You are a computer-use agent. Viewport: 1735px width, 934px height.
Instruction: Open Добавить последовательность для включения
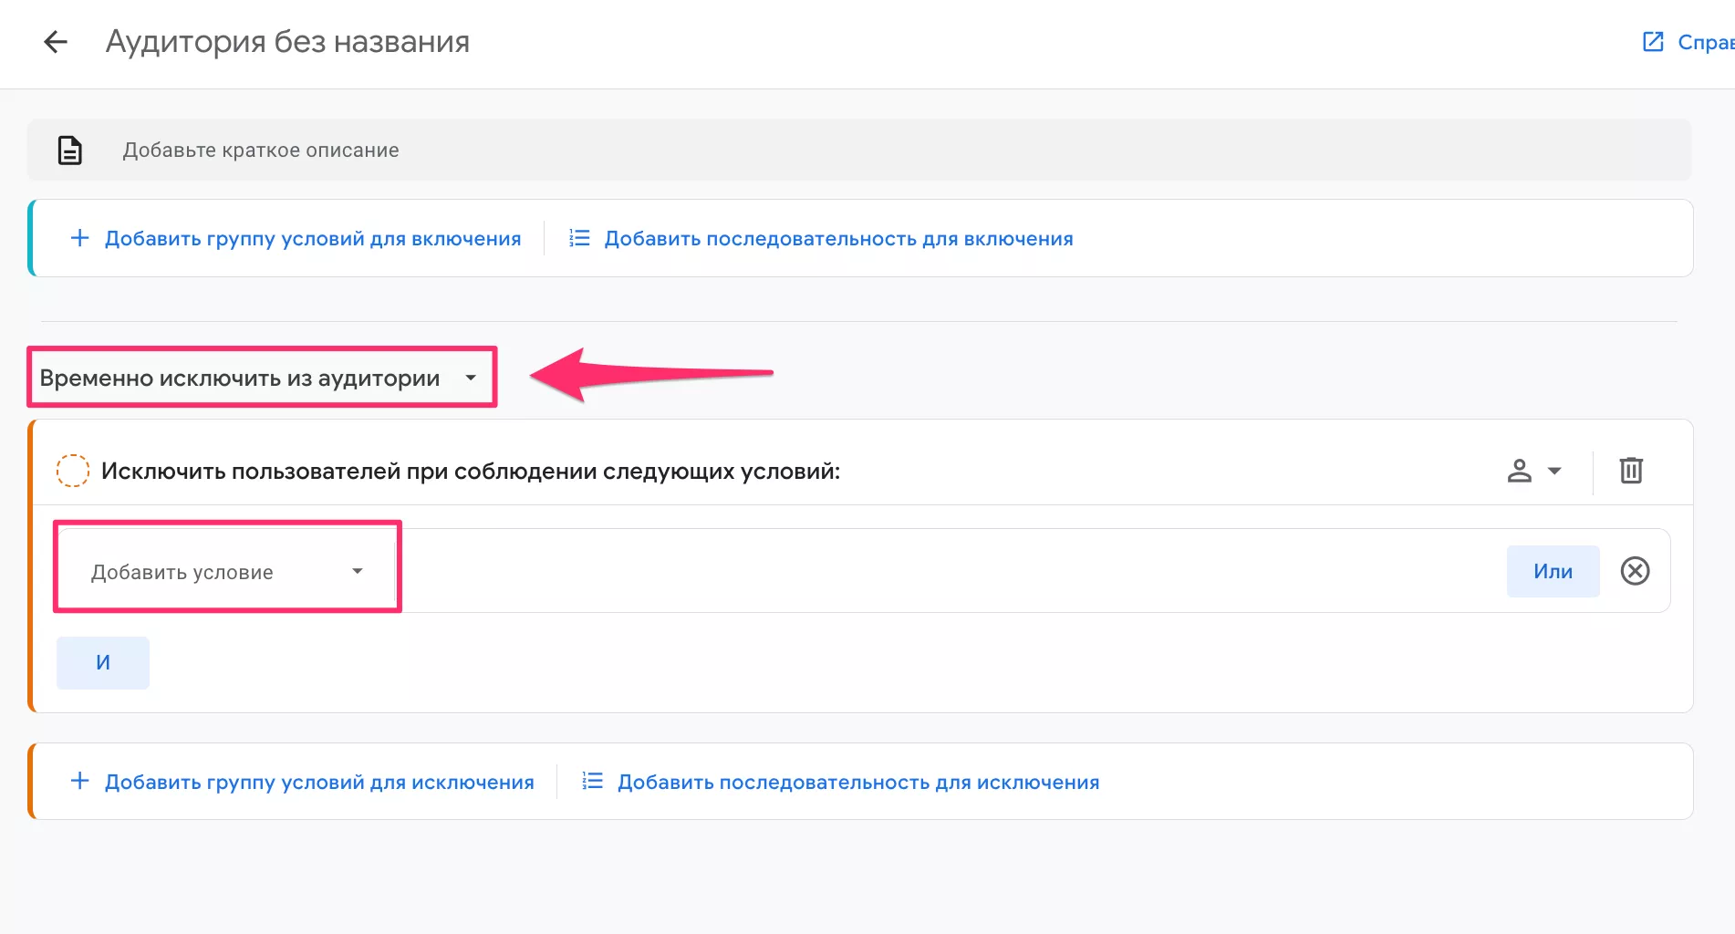click(837, 238)
